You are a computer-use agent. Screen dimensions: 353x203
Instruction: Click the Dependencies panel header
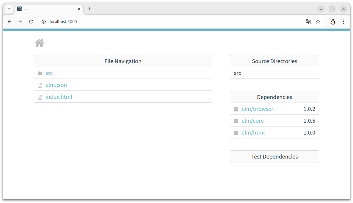click(x=275, y=97)
